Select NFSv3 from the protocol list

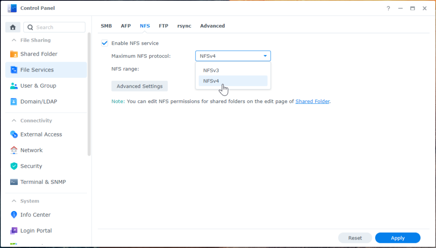(x=211, y=70)
